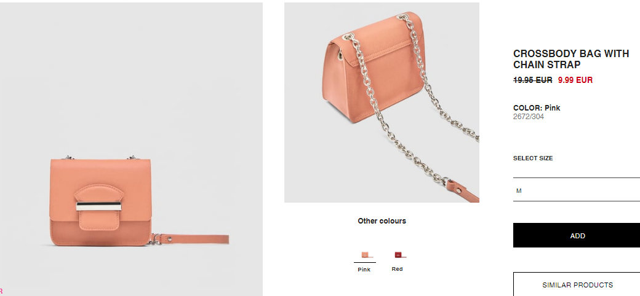Screen dimensions: 640x296
Task: Open the back-view bag photo with chain
Action: [x=382, y=103]
